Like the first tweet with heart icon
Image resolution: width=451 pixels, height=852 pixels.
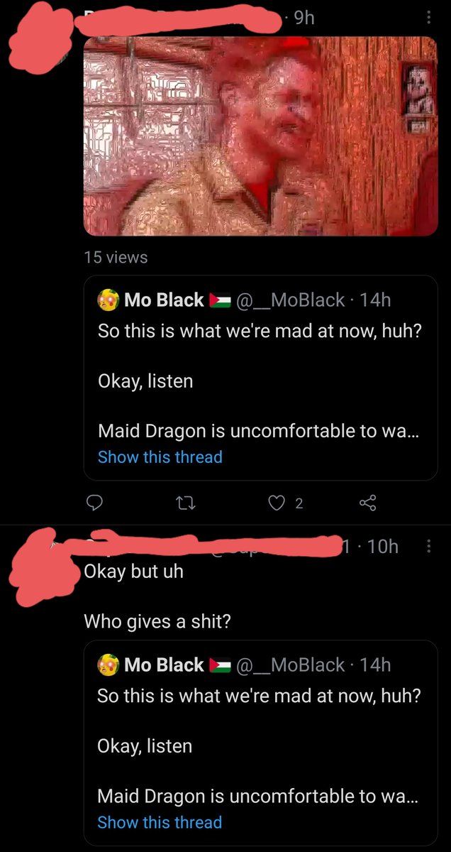pyautogui.click(x=277, y=503)
